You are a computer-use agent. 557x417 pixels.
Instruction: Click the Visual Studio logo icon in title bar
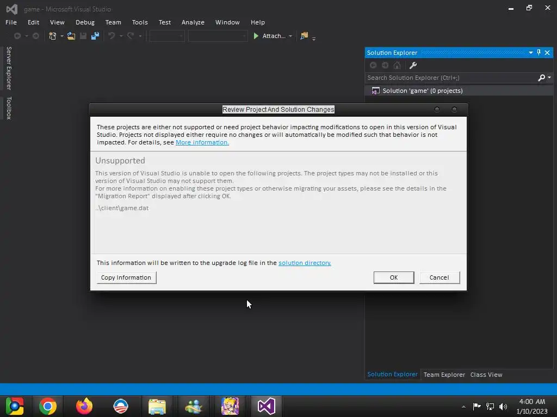(x=12, y=9)
